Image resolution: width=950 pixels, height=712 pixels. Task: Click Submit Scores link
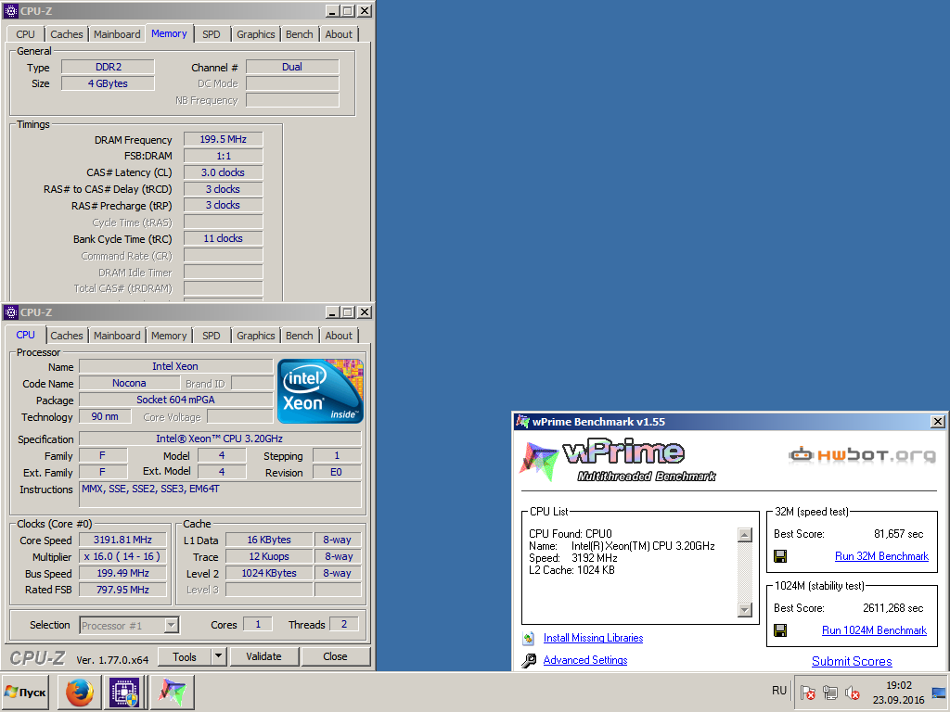coord(852,661)
